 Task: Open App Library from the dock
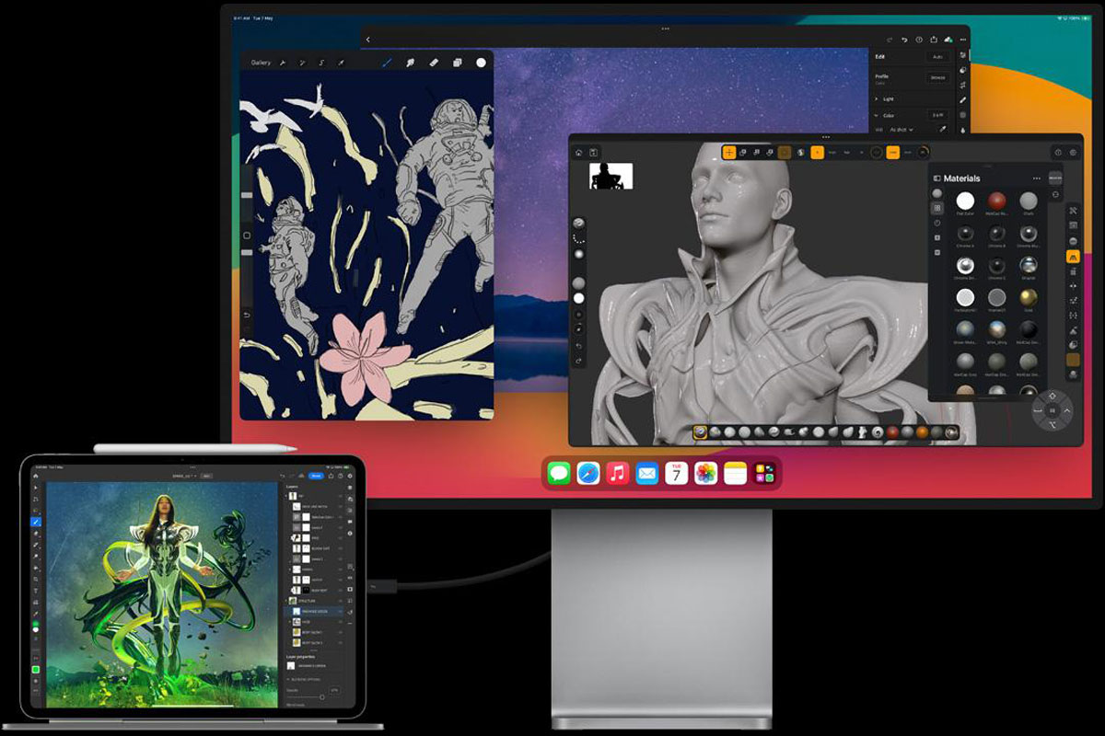(x=764, y=473)
